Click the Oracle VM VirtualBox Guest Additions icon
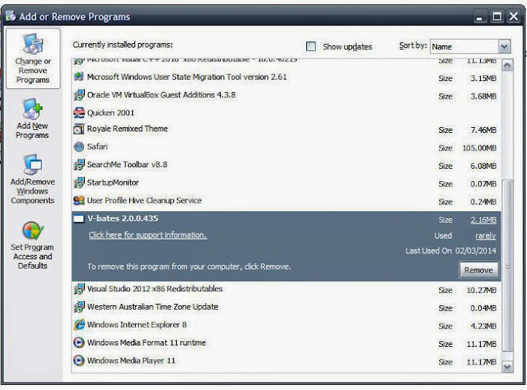Image resolution: width=527 pixels, height=390 pixels. pyautogui.click(x=79, y=95)
